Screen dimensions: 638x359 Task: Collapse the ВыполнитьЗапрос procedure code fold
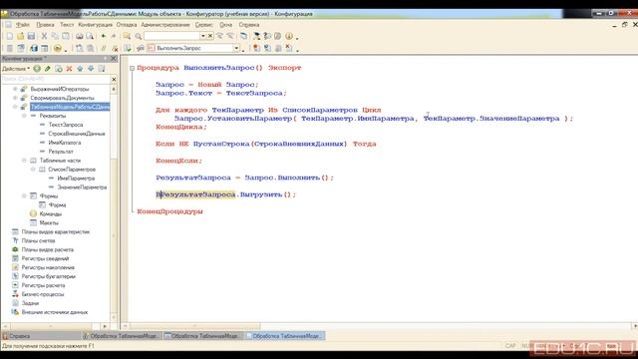132,68
